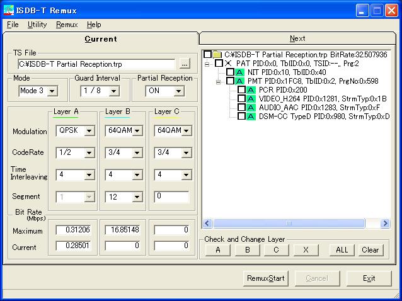Open Layer B Segment dropdown
This screenshot has width=402, height=301.
click(137, 197)
